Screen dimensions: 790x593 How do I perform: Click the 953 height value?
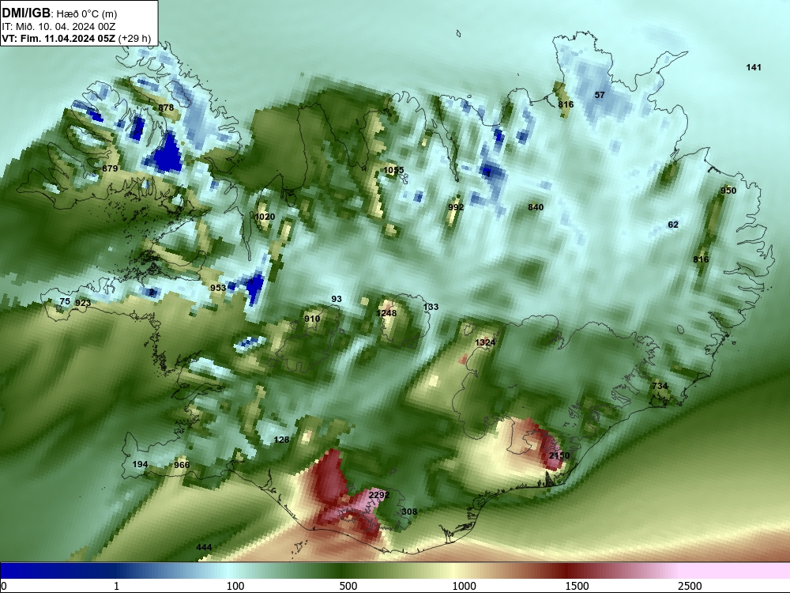click(218, 288)
